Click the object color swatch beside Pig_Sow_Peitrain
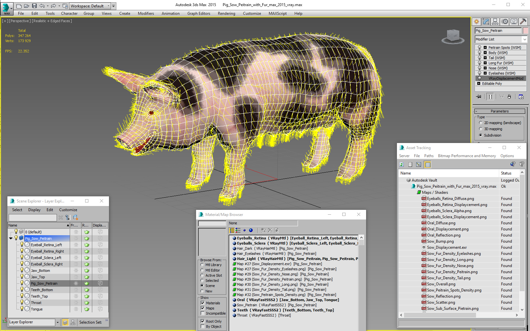 [x=526, y=31]
